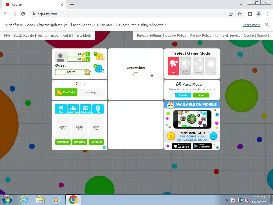Open the Chrome profile avatar menu

[259, 14]
